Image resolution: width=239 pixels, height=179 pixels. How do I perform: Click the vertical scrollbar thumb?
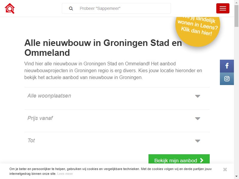pos(236,16)
